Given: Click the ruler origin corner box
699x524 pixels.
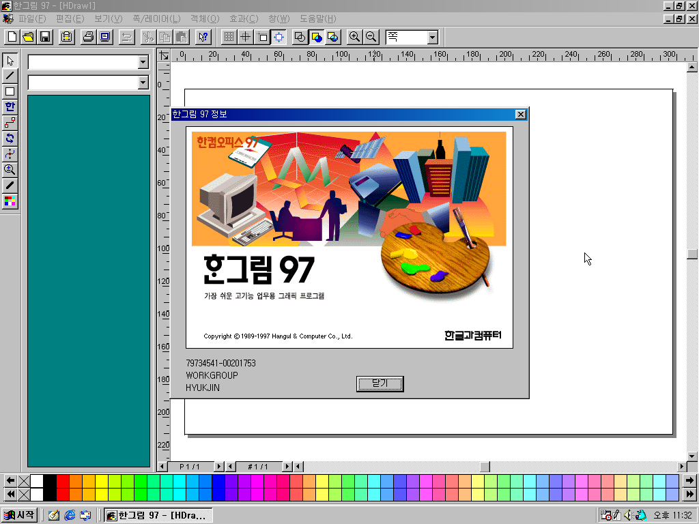Looking at the screenshot, I should [164, 55].
